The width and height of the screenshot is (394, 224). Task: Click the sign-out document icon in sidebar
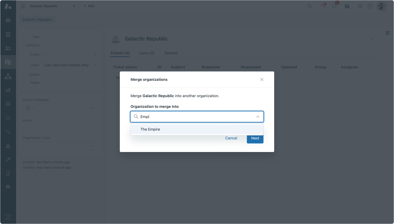tap(8, 173)
